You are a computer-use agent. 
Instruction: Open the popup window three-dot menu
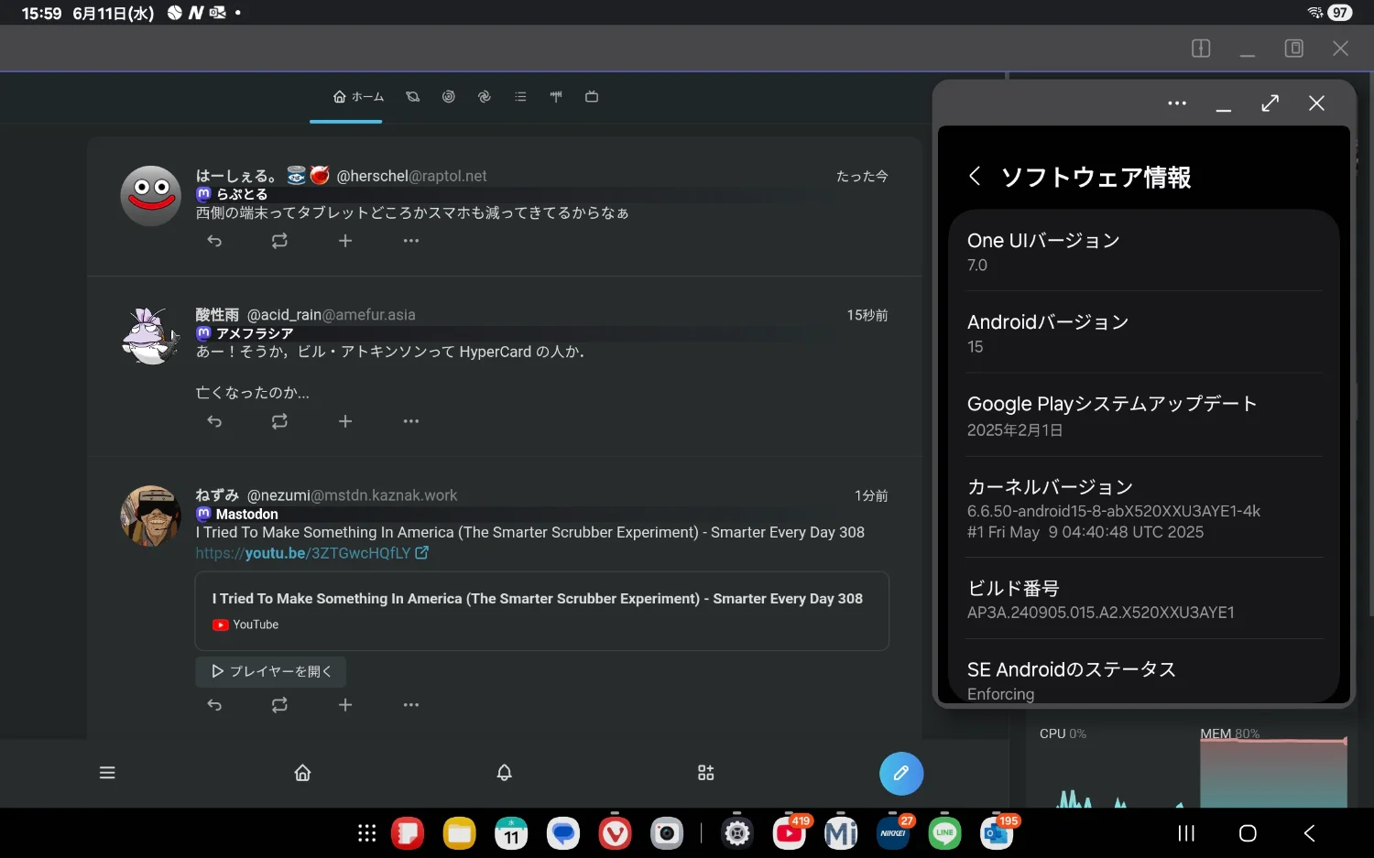pos(1177,103)
